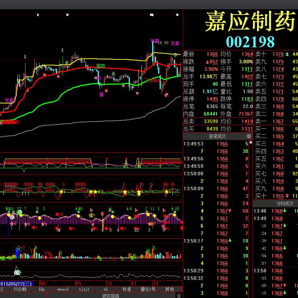This screenshot has width=298, height=298.
Task: Click the 16.00 high price label on the chart
Action: pyautogui.click(x=163, y=43)
